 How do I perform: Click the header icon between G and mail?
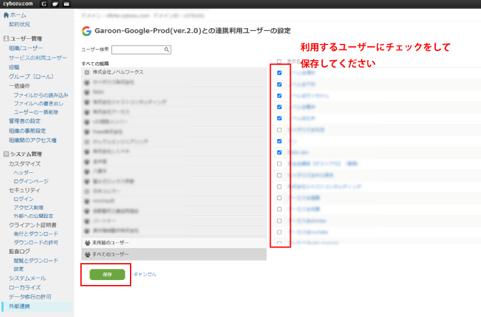55,4
